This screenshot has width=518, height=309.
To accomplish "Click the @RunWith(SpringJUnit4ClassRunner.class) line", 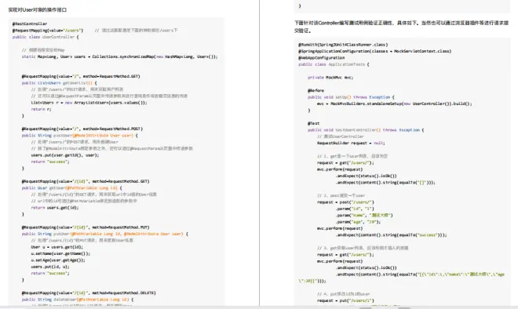I will coord(343,45).
